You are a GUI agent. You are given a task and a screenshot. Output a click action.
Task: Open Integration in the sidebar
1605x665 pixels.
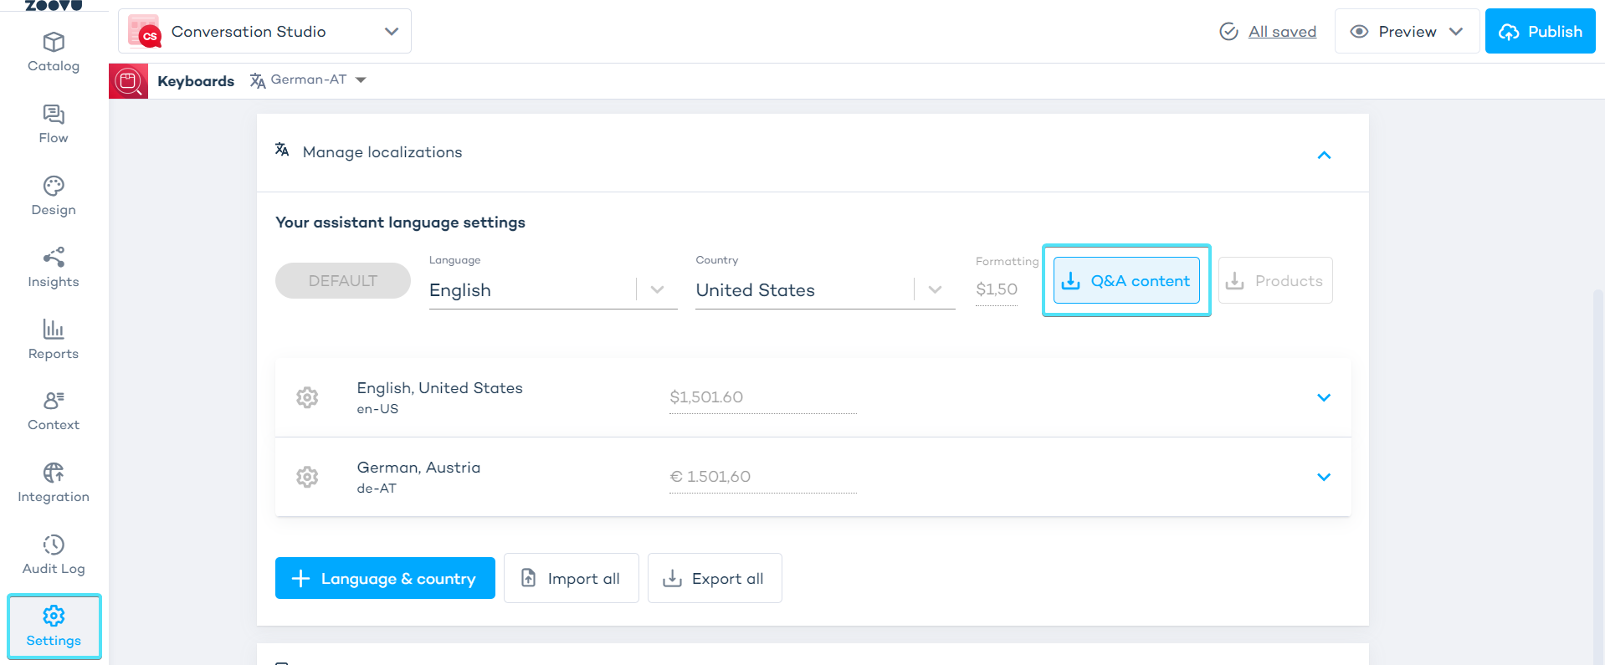coord(54,483)
